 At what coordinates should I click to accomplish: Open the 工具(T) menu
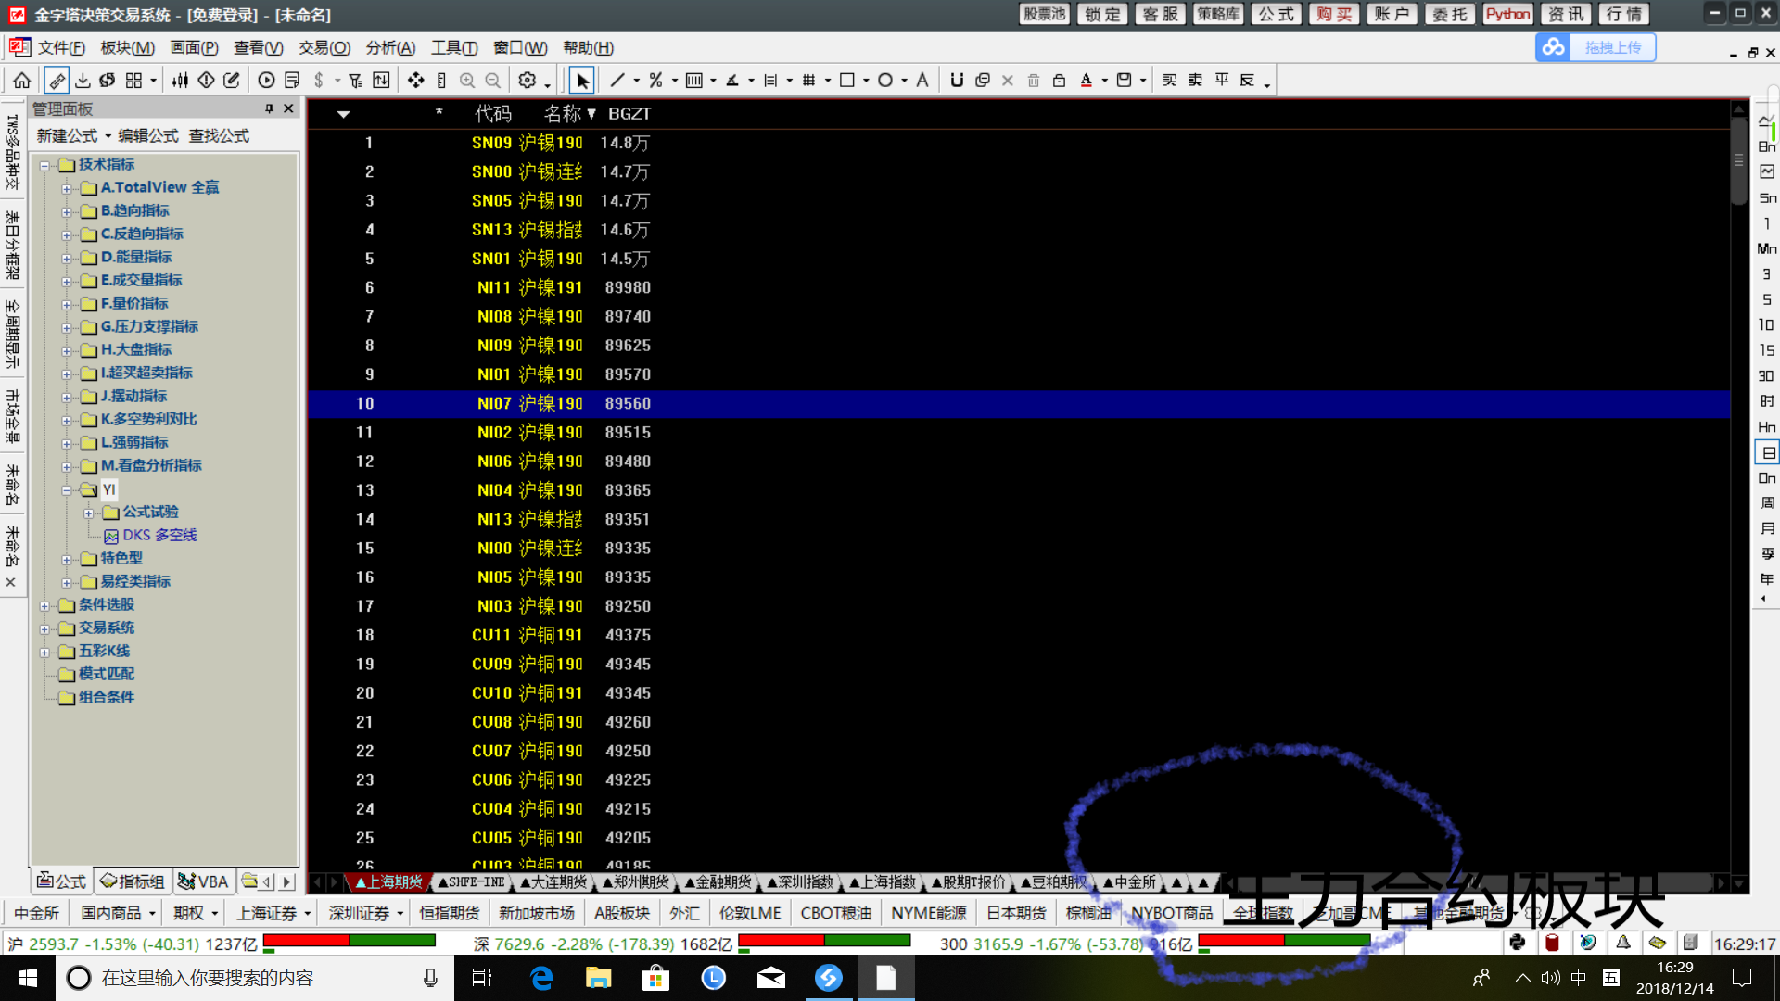pyautogui.click(x=454, y=48)
